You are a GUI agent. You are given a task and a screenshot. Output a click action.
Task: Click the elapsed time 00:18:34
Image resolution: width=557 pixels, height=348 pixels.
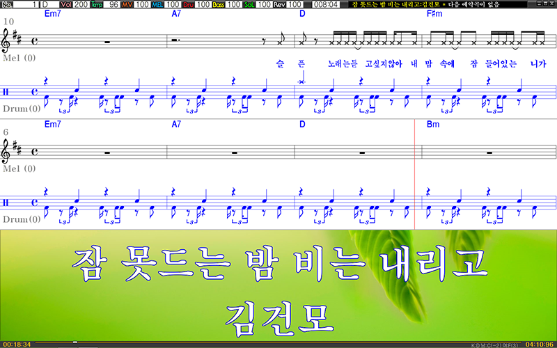coord(17,345)
